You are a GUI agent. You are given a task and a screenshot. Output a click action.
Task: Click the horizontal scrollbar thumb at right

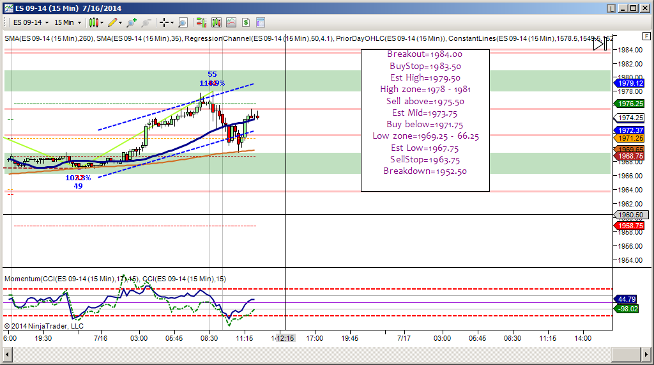[x=626, y=355]
